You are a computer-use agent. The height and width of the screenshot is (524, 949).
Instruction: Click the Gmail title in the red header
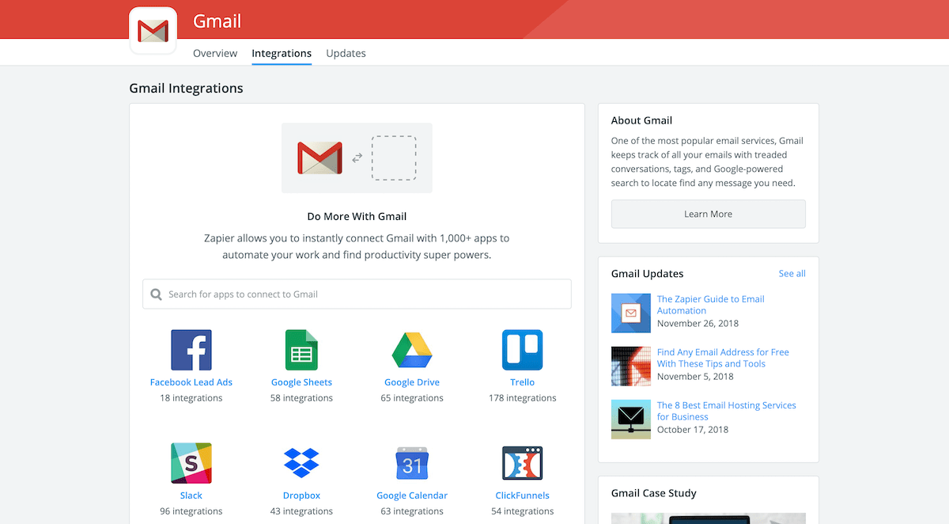217,21
